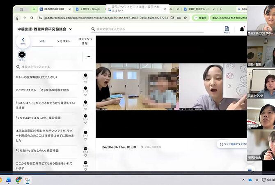Jump to memo 「くちあけっぱなしのい」練習場面
Viewport: 275px width, 185px height.
tap(37, 150)
